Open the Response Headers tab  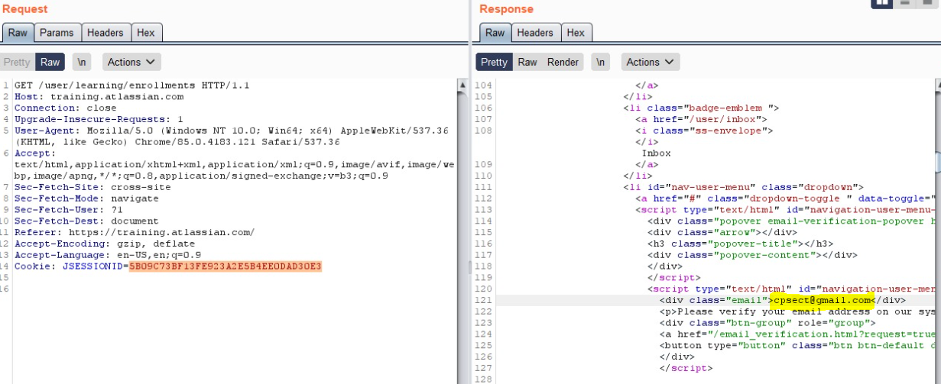(x=535, y=33)
